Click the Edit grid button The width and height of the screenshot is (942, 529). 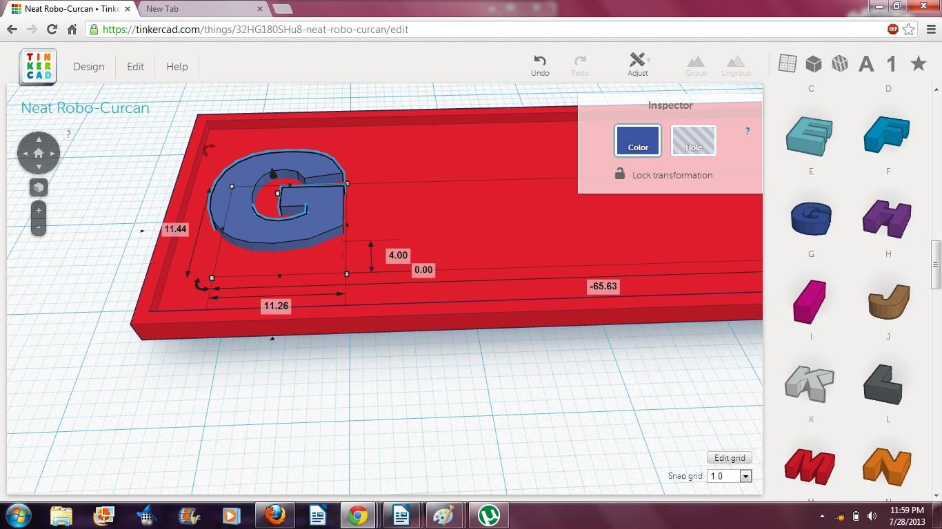[729, 457]
